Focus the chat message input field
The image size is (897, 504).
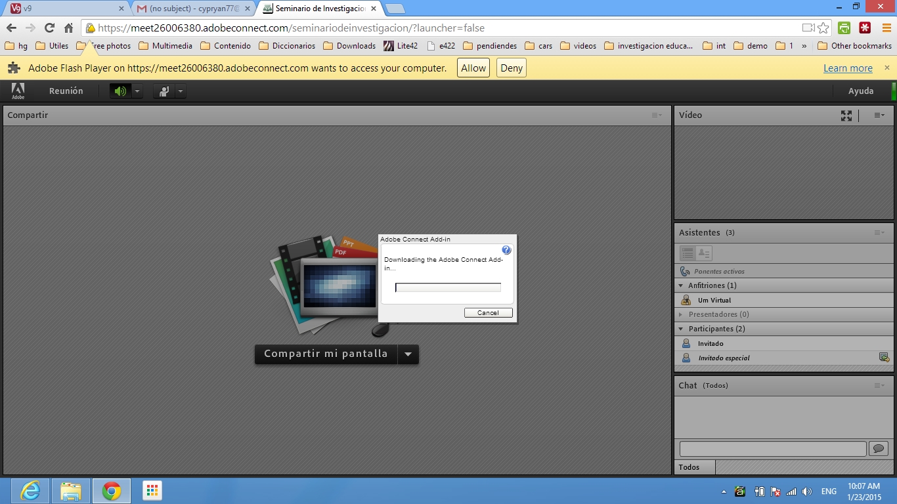coord(773,449)
